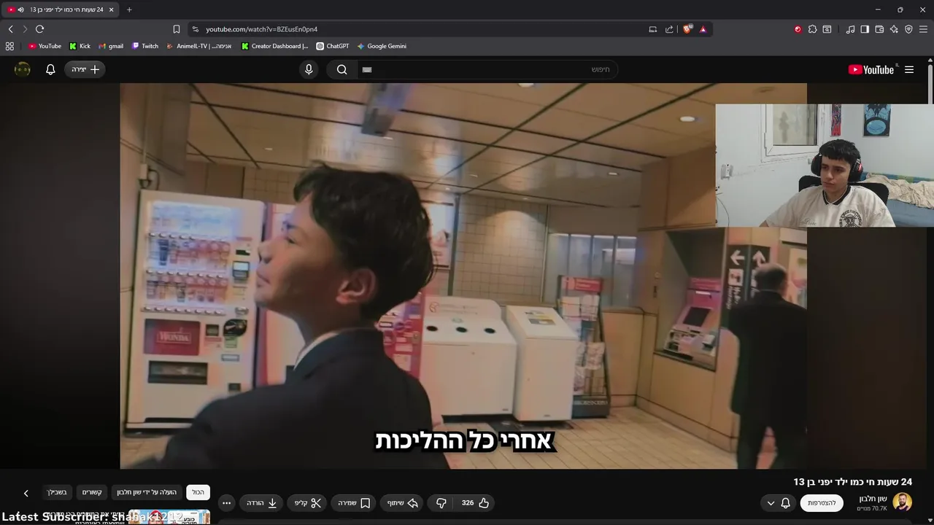934x525 pixels.
Task: Mute the tab via speaker icon
Action: pos(20,9)
